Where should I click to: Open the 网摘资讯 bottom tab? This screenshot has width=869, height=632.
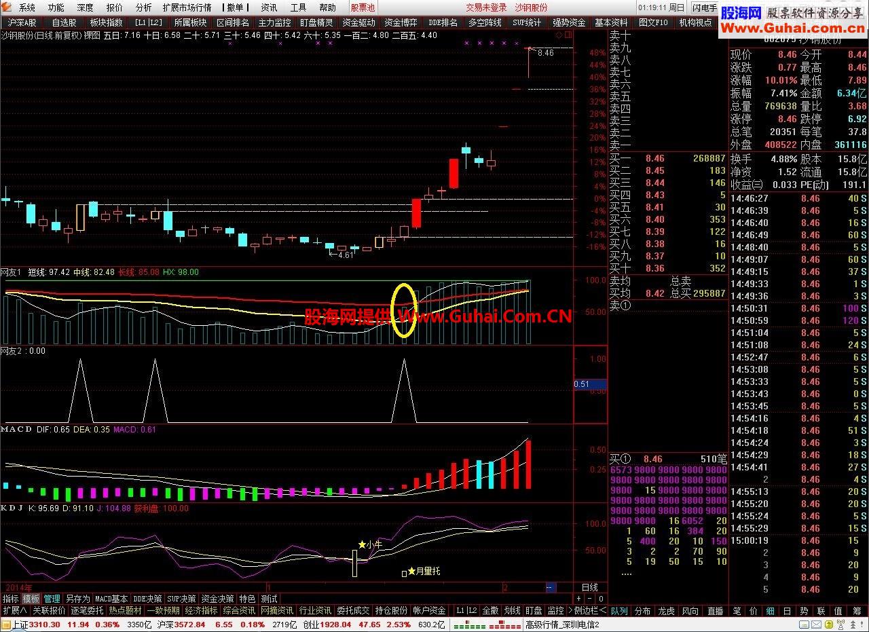pos(277,610)
